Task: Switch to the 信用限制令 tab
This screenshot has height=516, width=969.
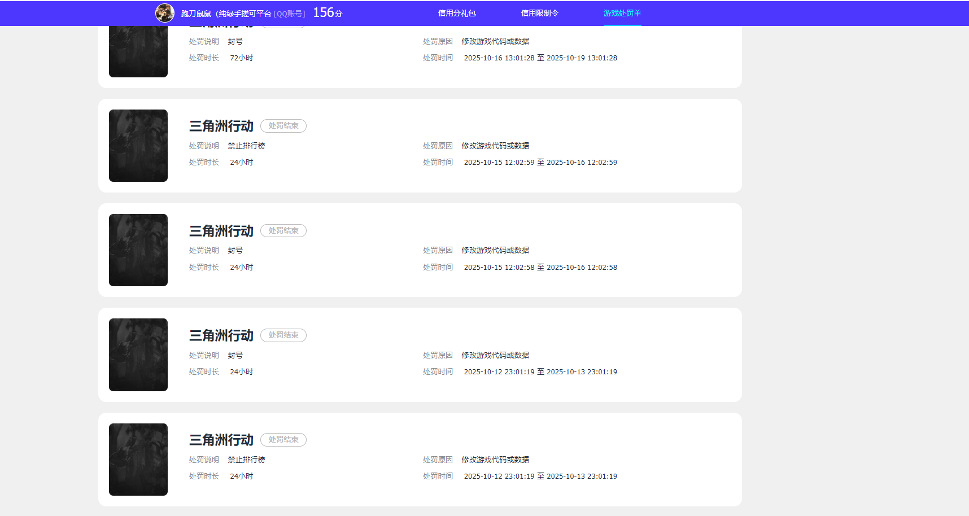Action: tap(539, 13)
